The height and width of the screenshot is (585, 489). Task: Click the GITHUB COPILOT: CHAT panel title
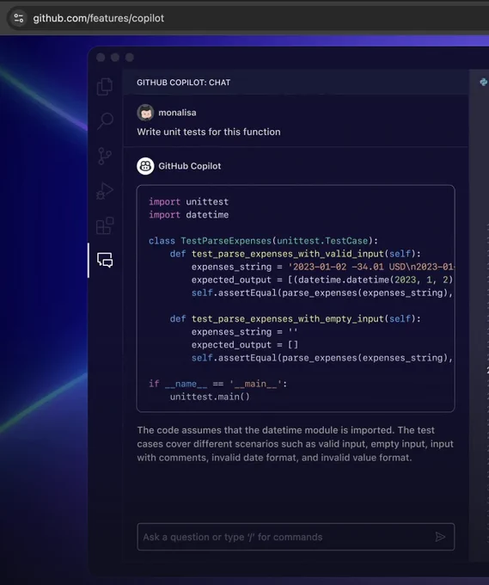tap(183, 83)
